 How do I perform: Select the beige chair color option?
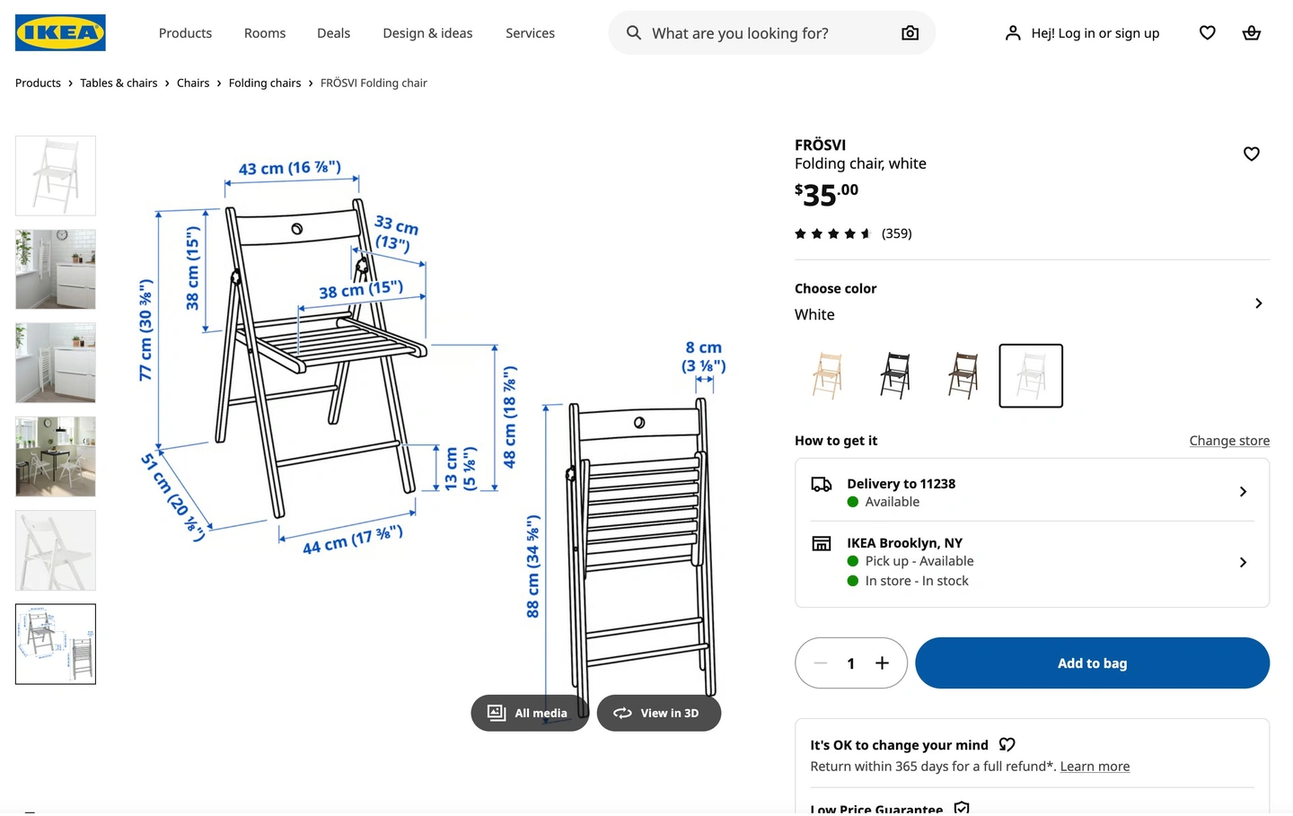[827, 376]
